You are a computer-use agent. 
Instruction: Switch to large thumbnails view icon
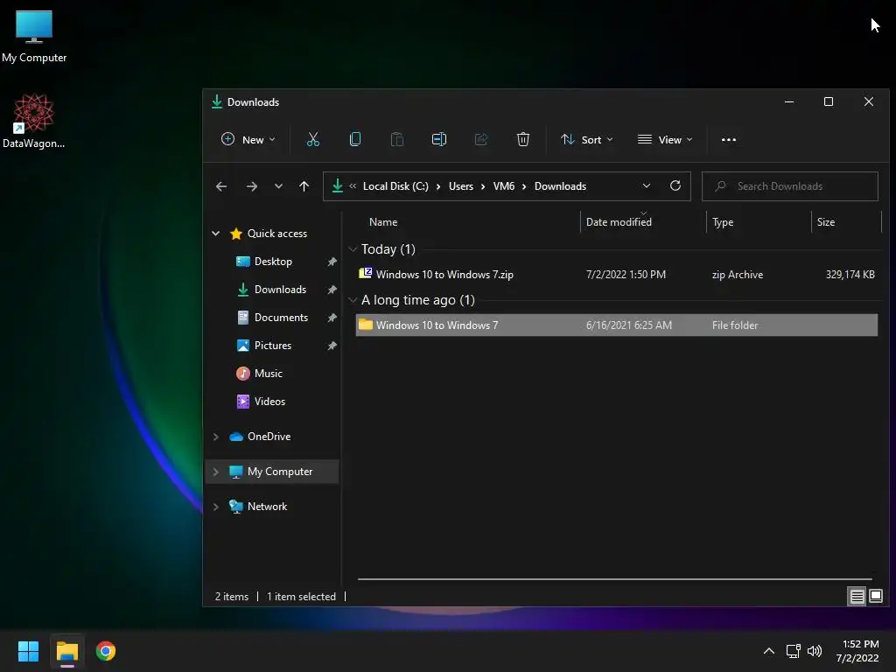[x=875, y=597]
